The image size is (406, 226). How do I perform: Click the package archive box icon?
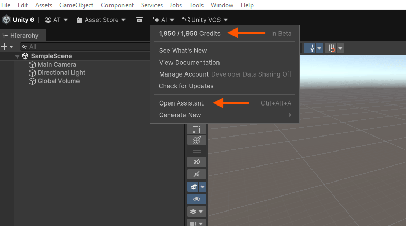point(139,20)
